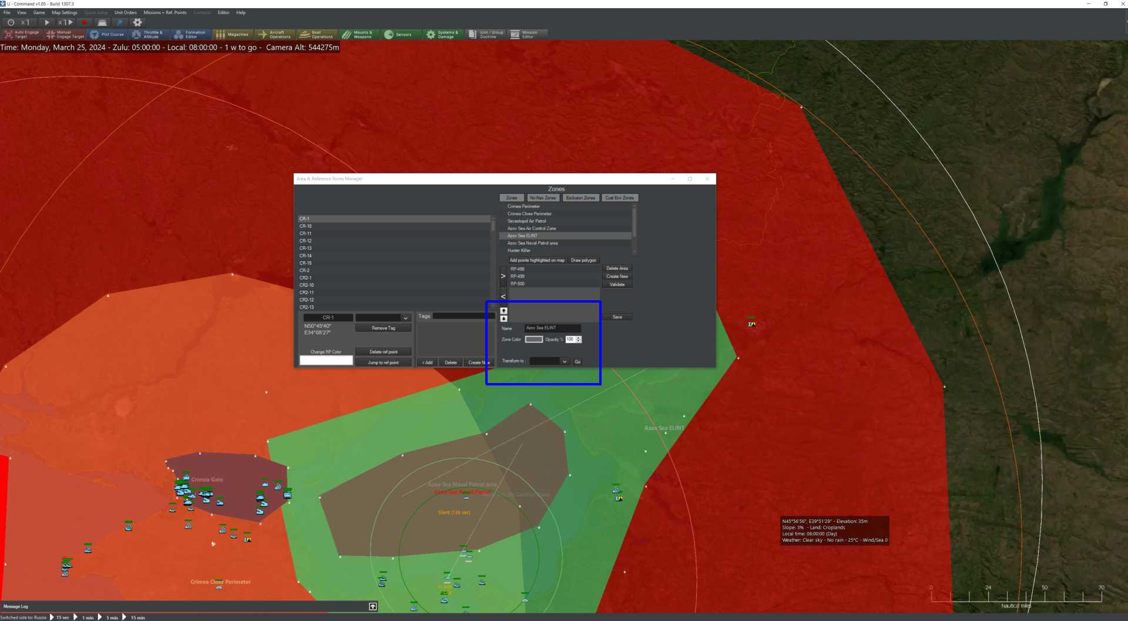This screenshot has height=621, width=1128.
Task: Switch to the No-Nav Zones tab
Action: click(543, 198)
